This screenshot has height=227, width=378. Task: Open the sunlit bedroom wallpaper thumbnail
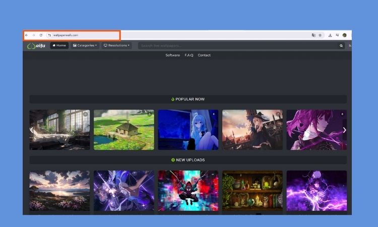click(59, 130)
